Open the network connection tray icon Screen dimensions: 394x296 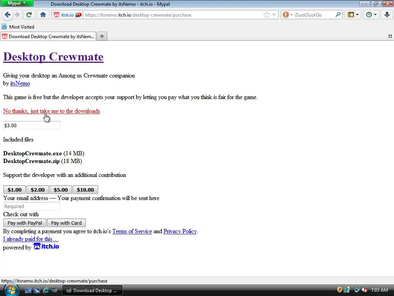pyautogui.click(x=357, y=290)
